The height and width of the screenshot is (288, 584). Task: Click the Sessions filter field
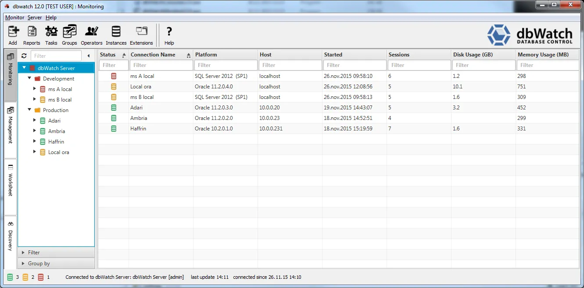click(x=419, y=65)
